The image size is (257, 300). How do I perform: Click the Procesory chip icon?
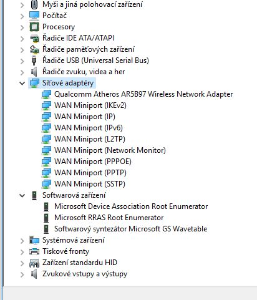pos(34,27)
